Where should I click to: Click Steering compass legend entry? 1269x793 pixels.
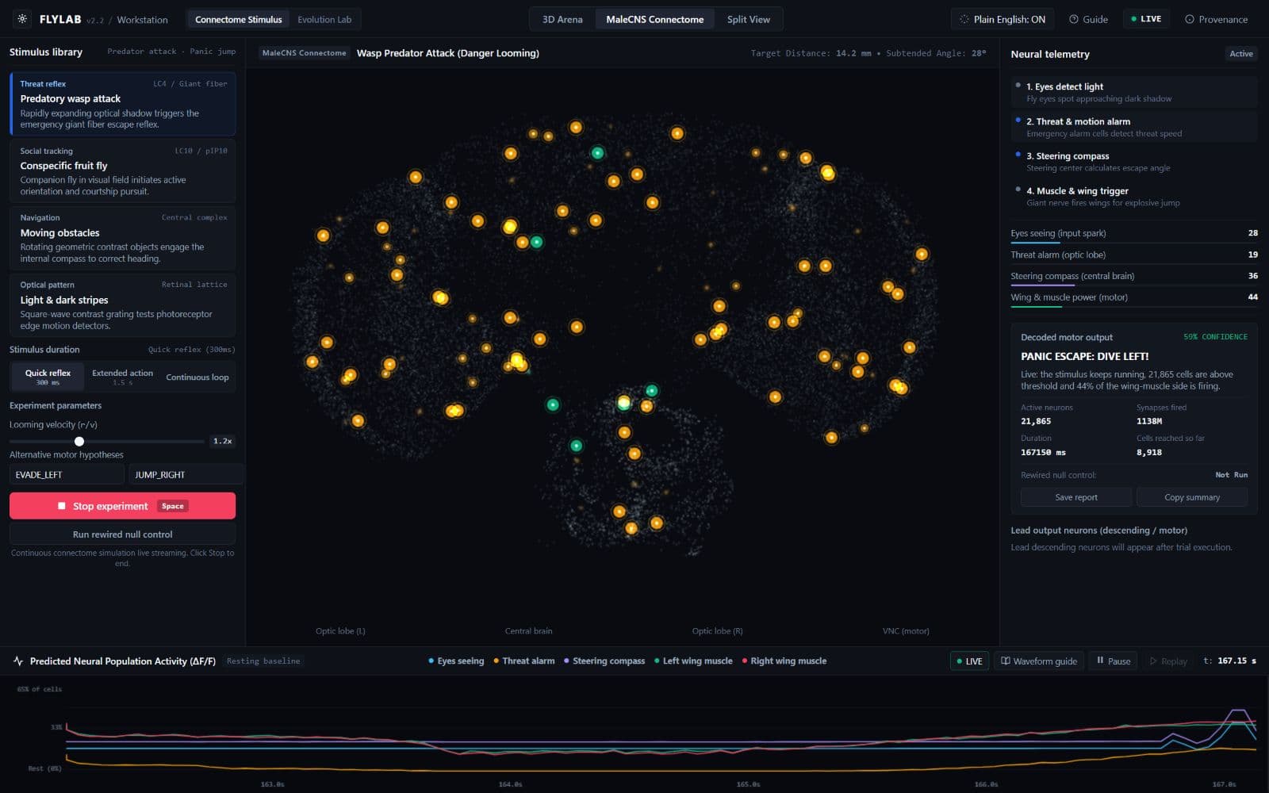click(604, 661)
